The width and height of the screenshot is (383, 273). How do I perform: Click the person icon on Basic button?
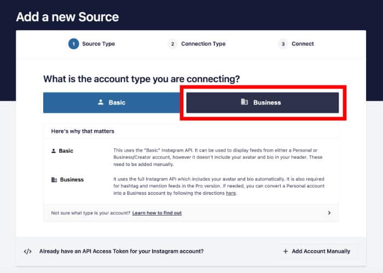click(101, 102)
